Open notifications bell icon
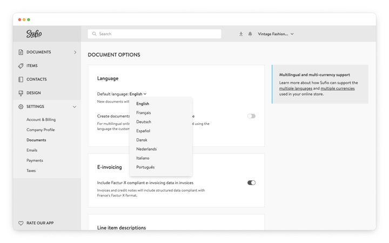The image size is (389, 243). [250, 34]
